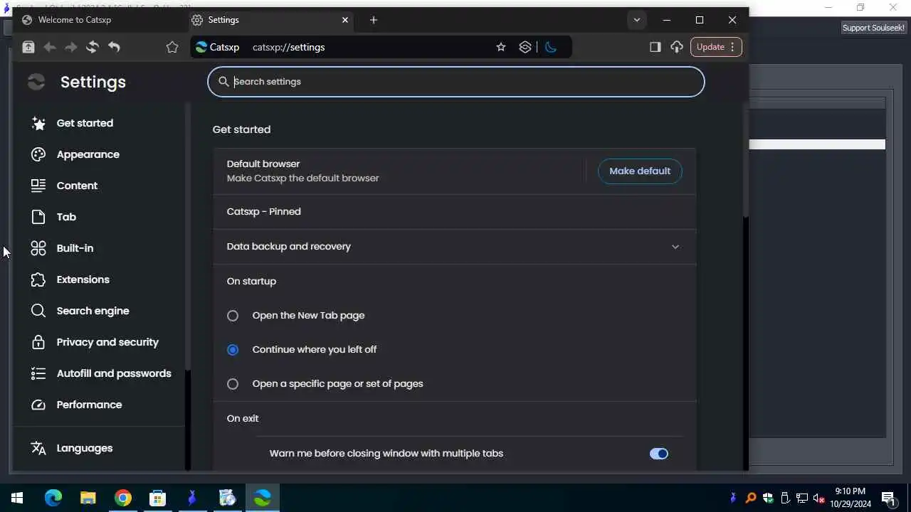911x512 pixels.
Task: Open Microsoft Edge from the taskbar
Action: [53, 498]
